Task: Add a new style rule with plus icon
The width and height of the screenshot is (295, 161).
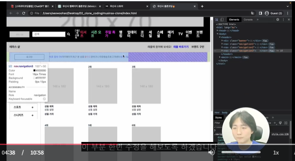Action: [x=275, y=123]
